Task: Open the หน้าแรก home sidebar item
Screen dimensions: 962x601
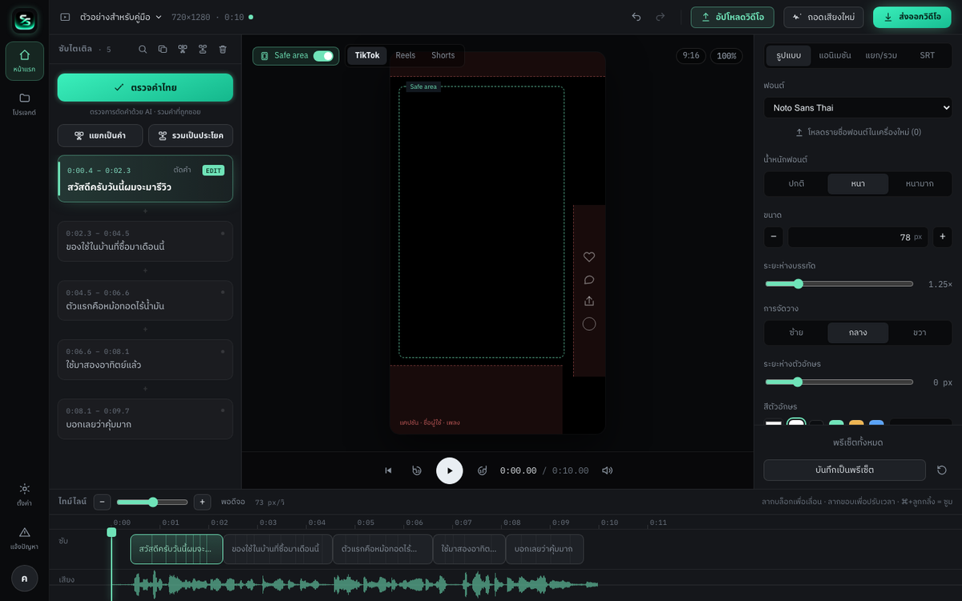Action: pyautogui.click(x=24, y=61)
